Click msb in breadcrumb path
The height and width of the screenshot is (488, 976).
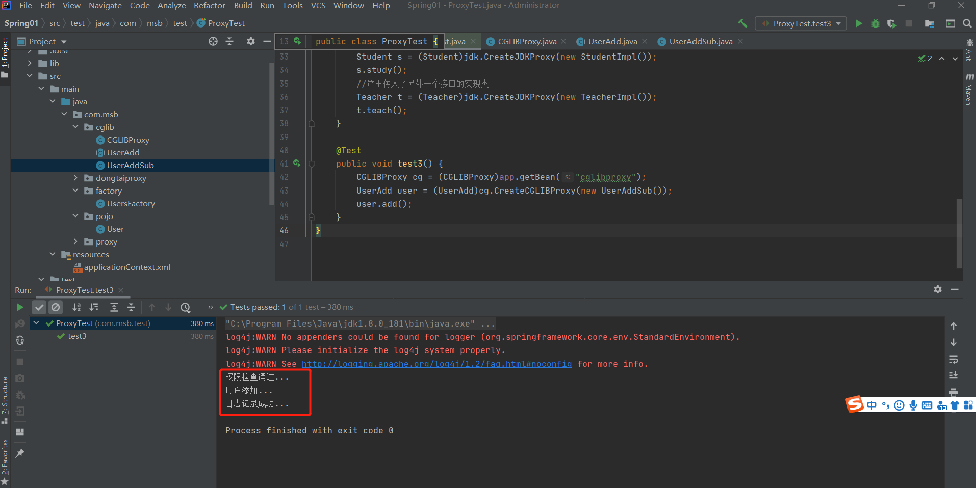(155, 23)
